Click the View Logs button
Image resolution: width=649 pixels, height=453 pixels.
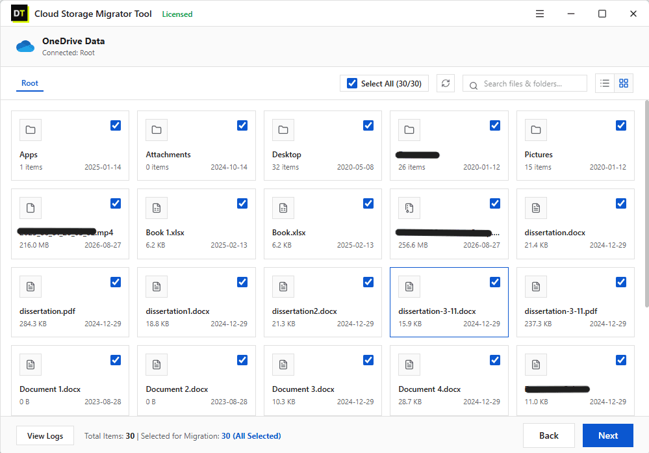[45, 435]
